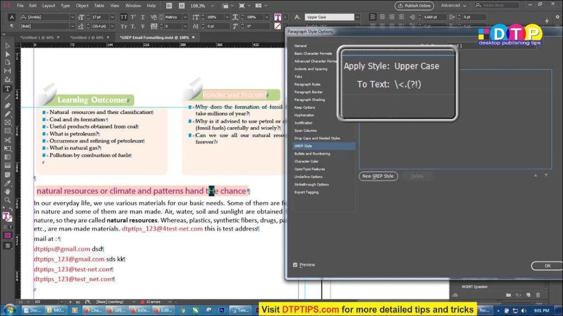Open the Type menu

(65, 5)
